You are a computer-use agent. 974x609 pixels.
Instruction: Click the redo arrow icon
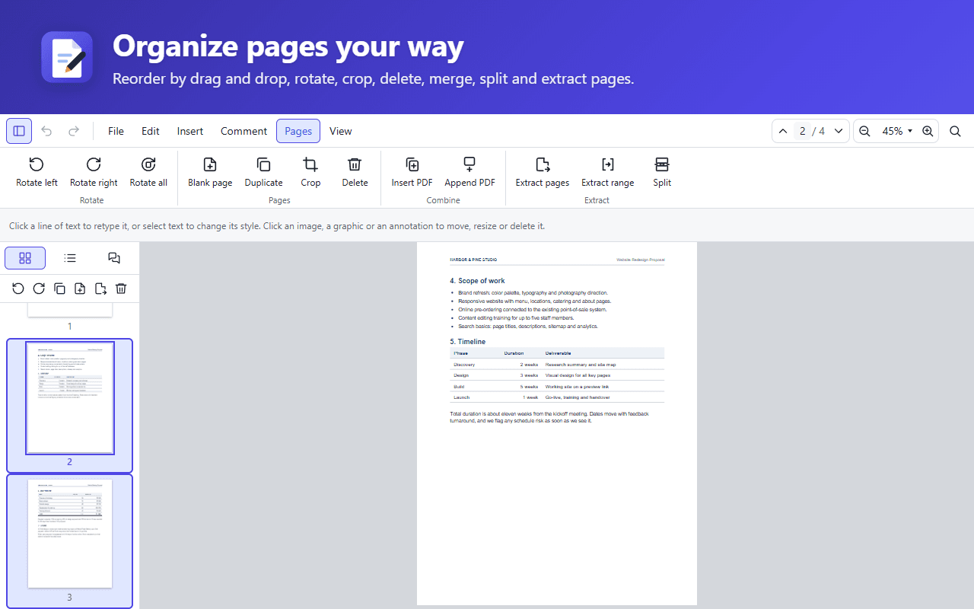[x=74, y=131]
